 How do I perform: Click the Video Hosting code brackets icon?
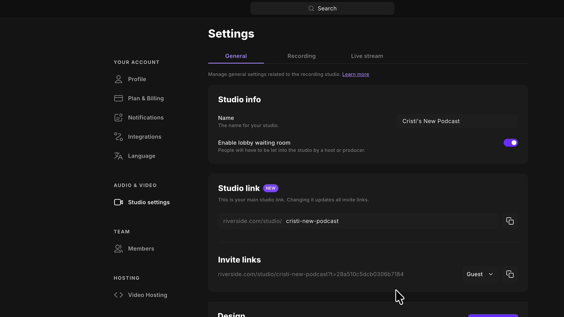[118, 295]
